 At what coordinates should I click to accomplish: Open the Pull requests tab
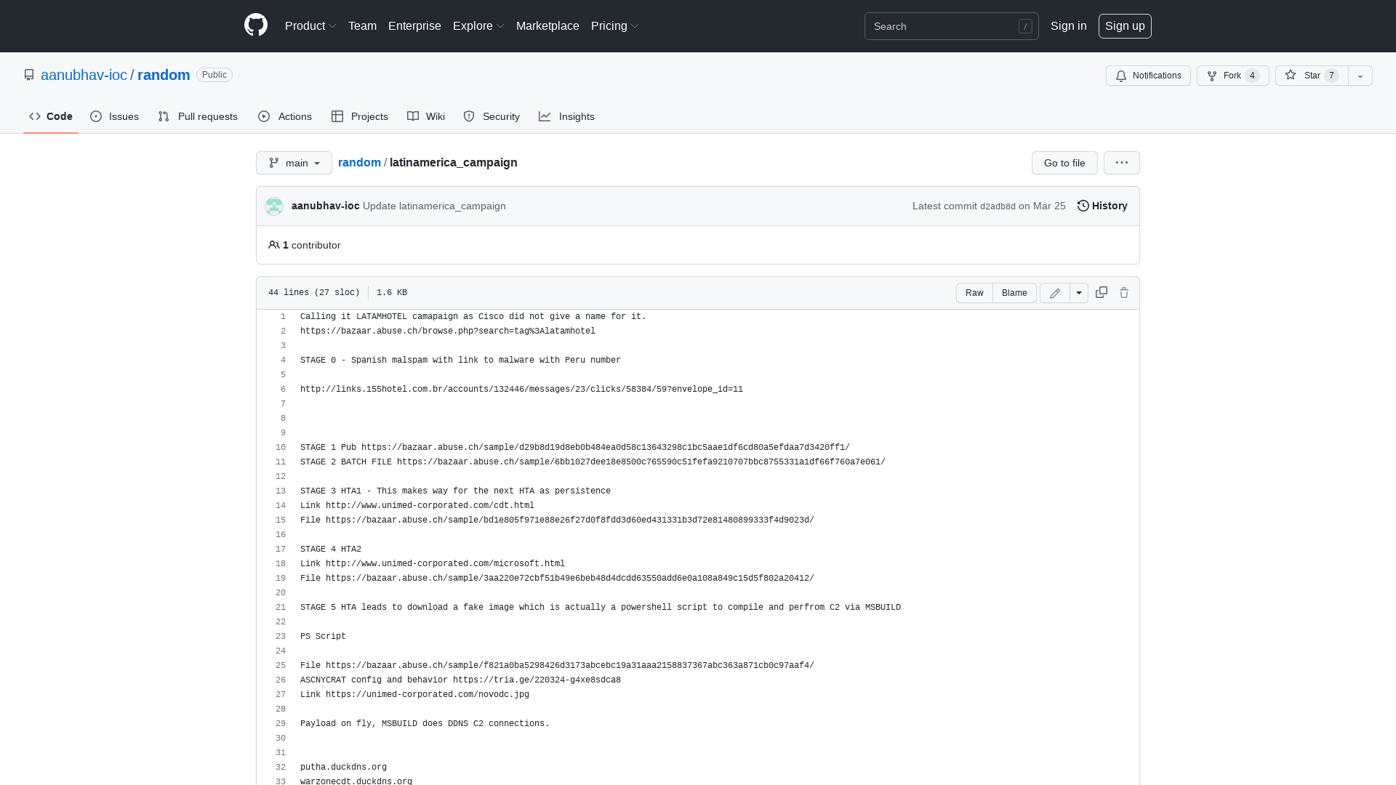pyautogui.click(x=198, y=116)
